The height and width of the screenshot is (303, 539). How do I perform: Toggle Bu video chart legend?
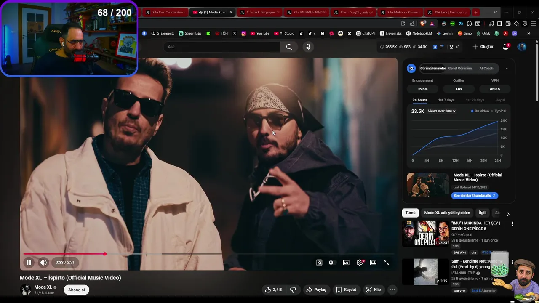pyautogui.click(x=480, y=111)
